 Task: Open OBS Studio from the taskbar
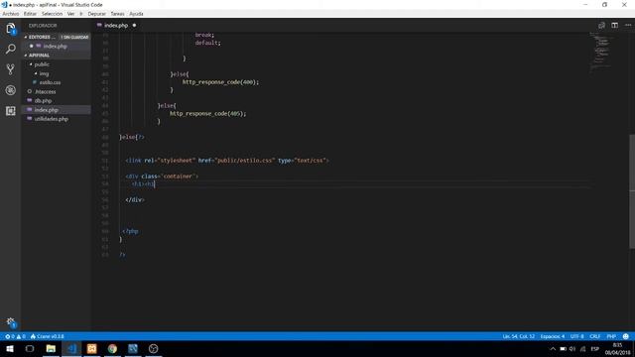click(153, 348)
